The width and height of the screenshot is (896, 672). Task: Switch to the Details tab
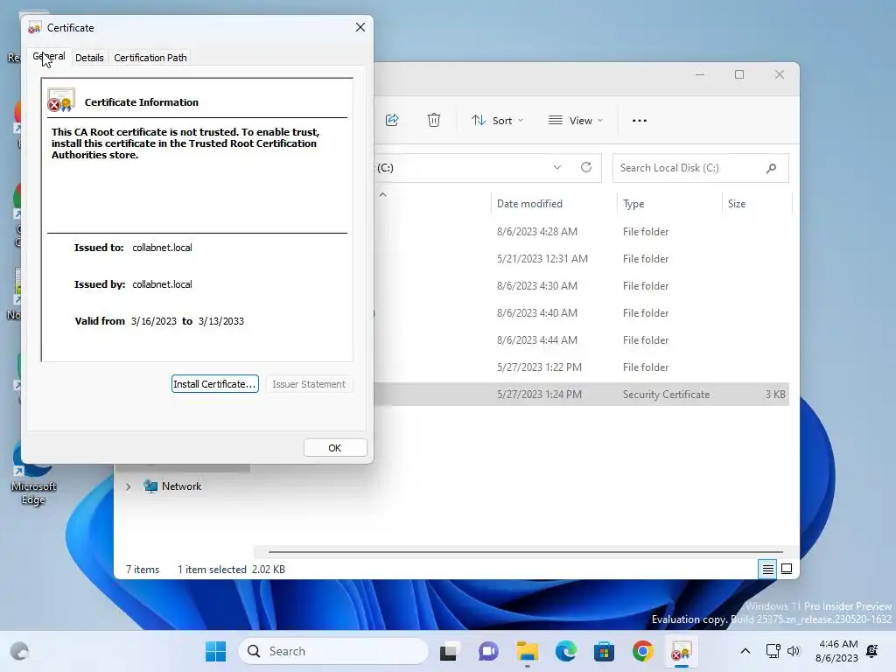pyautogui.click(x=89, y=58)
